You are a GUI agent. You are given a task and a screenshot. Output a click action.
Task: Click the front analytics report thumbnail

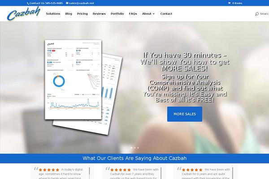[73, 80]
